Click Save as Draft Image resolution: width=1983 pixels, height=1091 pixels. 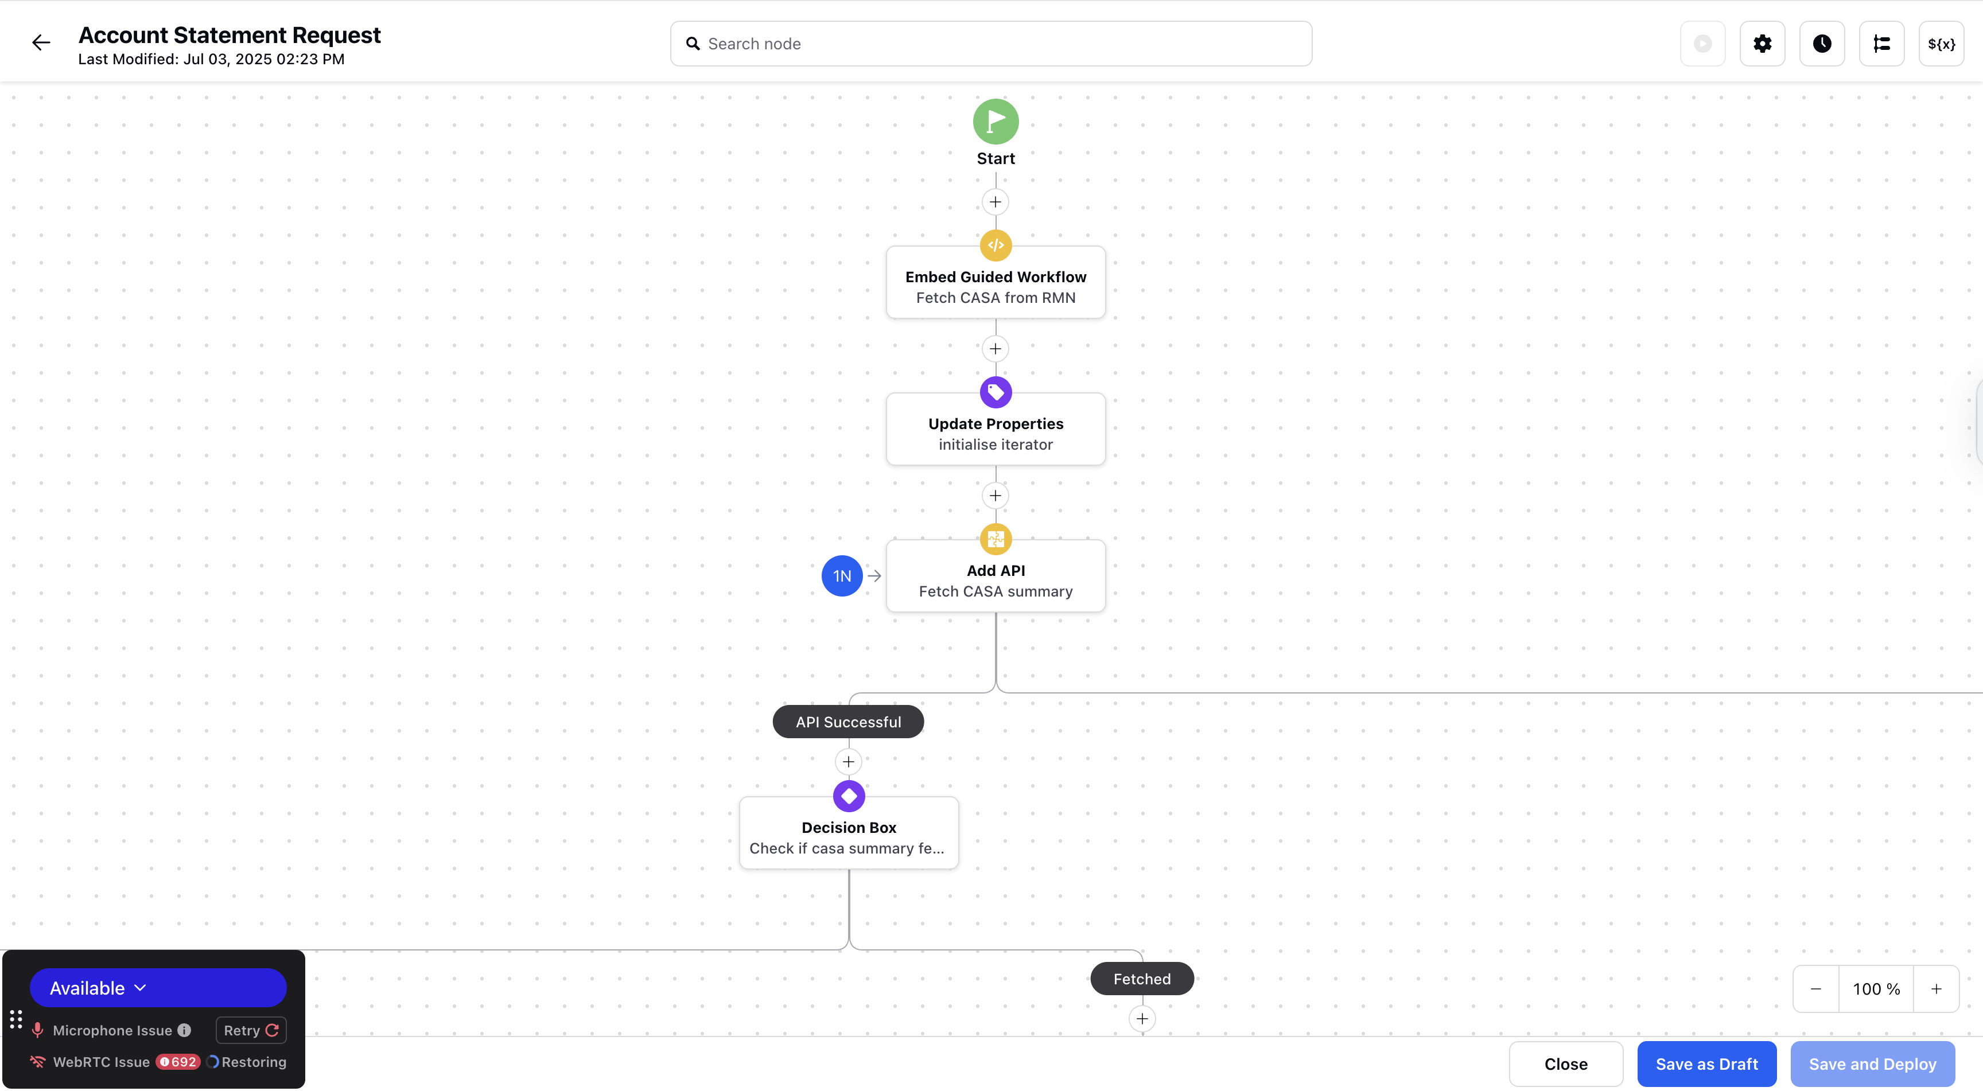click(x=1706, y=1064)
